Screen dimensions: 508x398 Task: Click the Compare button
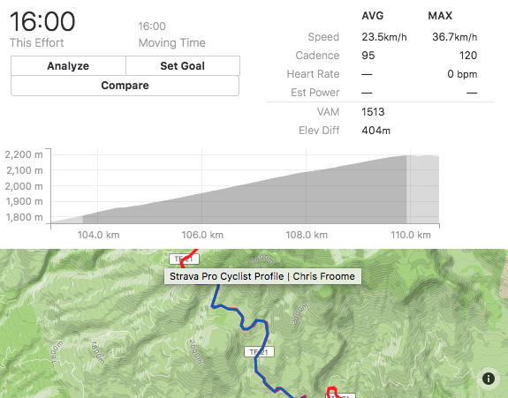tap(125, 86)
